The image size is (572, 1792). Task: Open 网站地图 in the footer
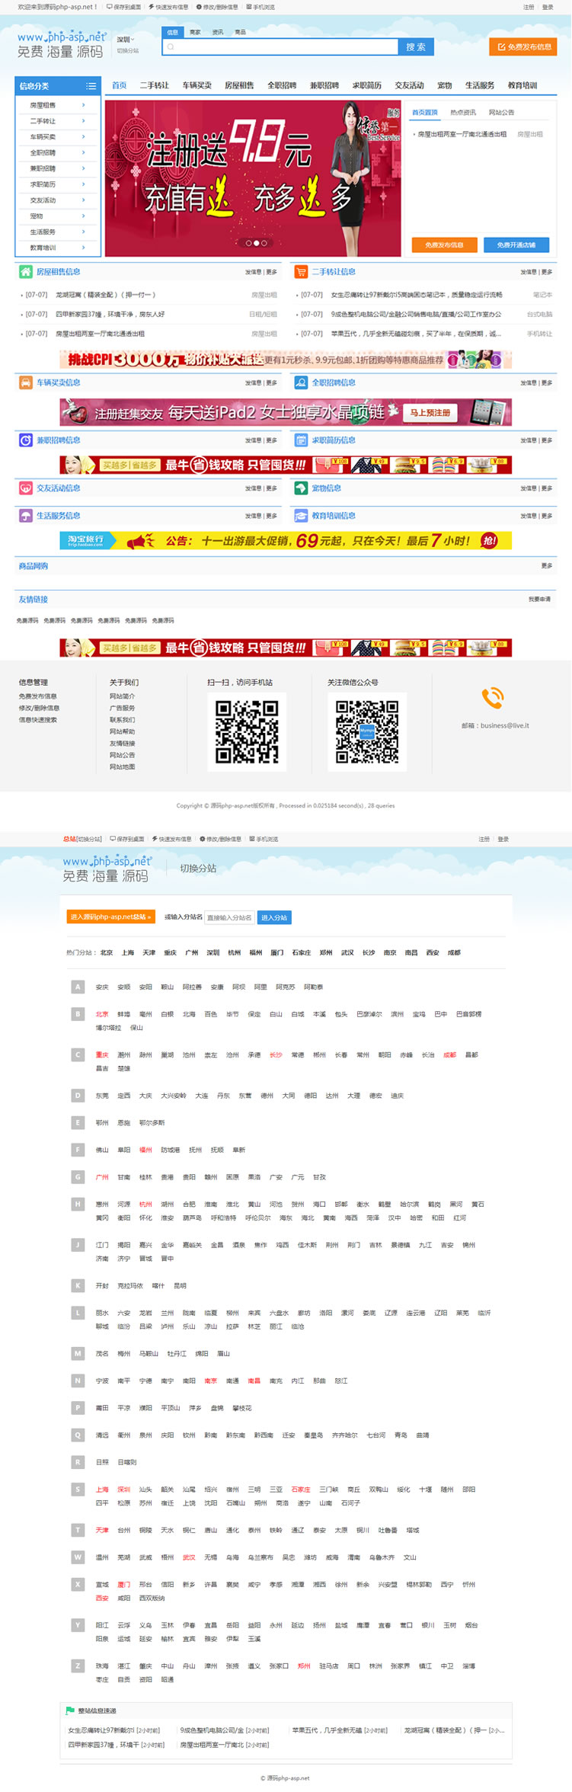click(122, 767)
